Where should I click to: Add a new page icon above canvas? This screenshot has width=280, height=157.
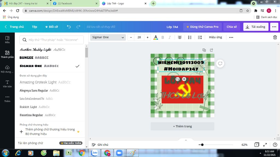pos(211,50)
